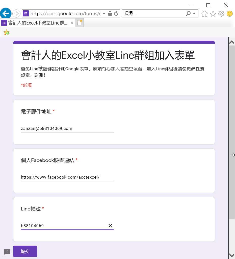Click the 電子郵件地址 email input field

67,129
